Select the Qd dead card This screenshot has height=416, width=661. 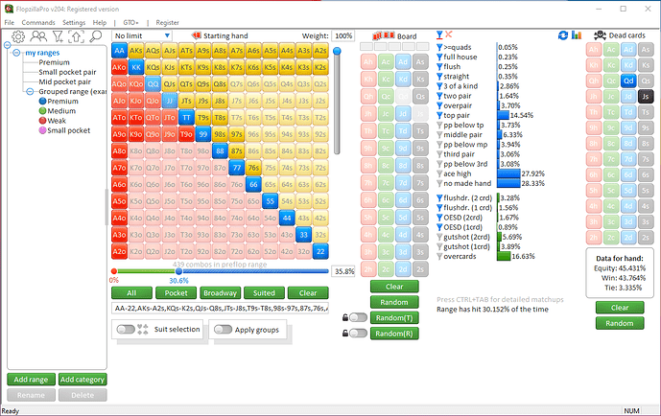[x=628, y=81]
